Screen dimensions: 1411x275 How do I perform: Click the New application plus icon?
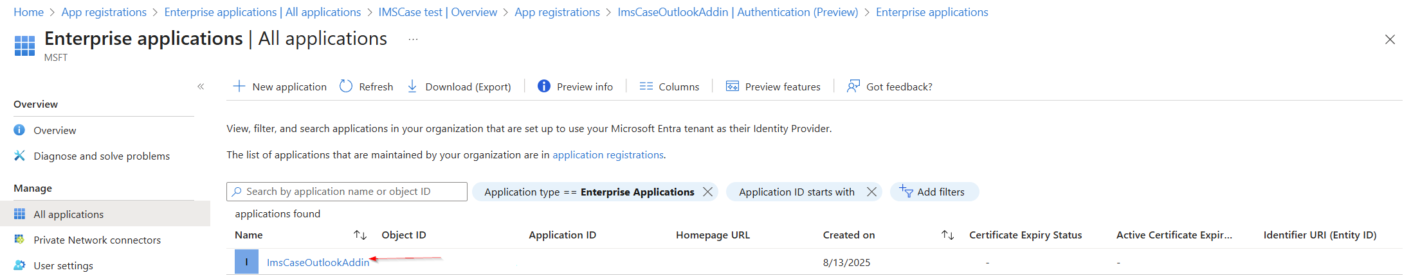(239, 86)
